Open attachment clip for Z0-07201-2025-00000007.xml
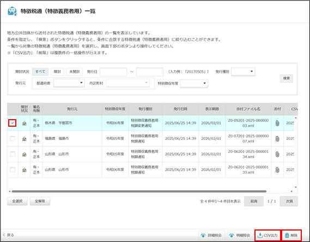The width and height of the screenshot is (310, 242). (277, 139)
